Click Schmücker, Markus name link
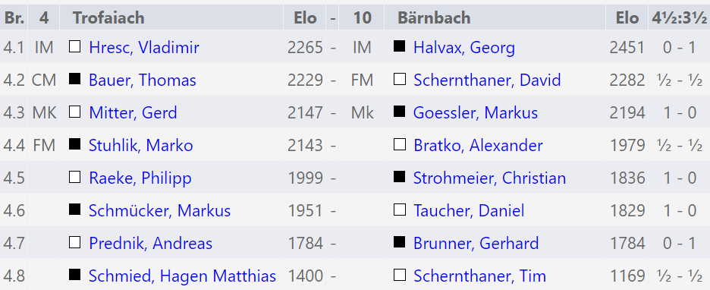The width and height of the screenshot is (710, 290). pyautogui.click(x=159, y=211)
